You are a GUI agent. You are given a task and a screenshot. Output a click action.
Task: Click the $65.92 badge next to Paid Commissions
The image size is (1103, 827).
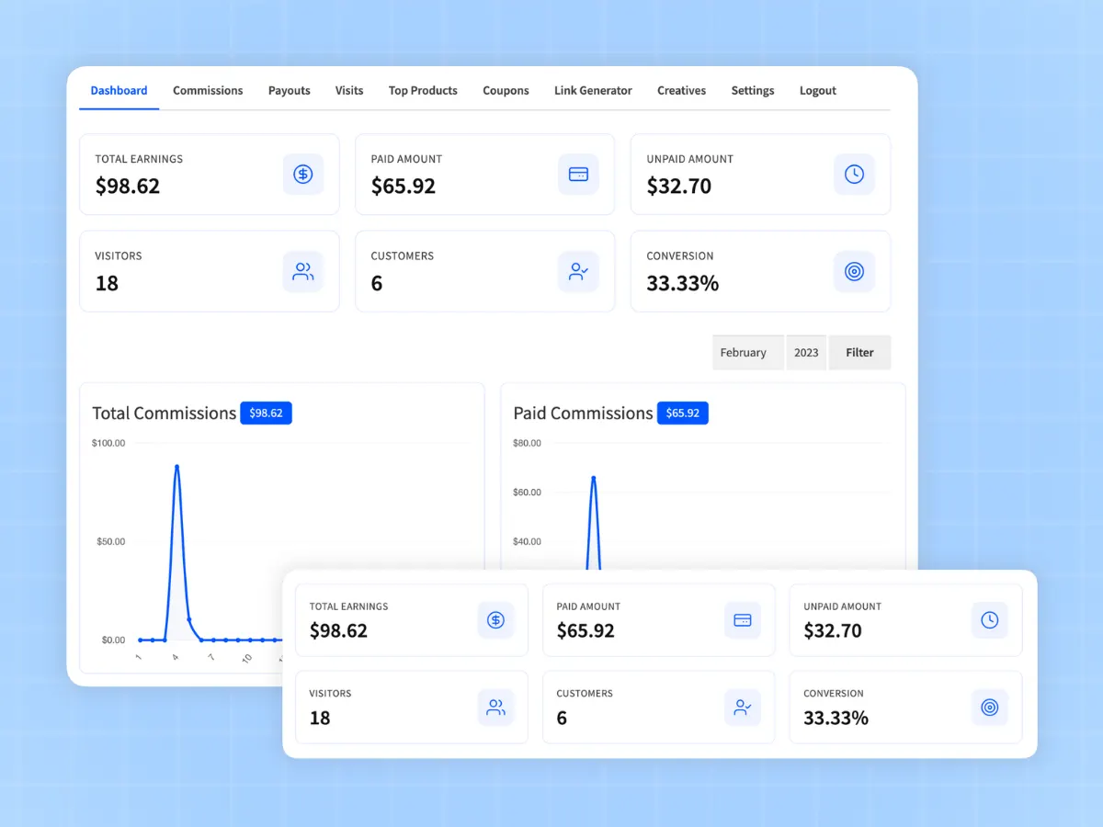click(683, 413)
